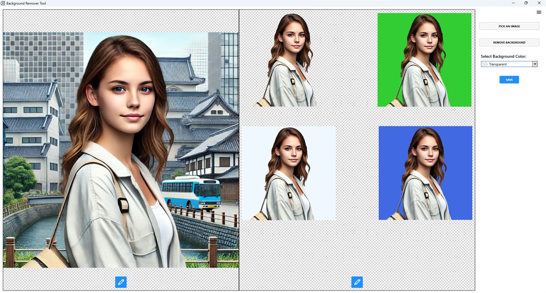The image size is (546, 293).
Task: Click the pencil edit icon under the original image
Action: tap(121, 282)
